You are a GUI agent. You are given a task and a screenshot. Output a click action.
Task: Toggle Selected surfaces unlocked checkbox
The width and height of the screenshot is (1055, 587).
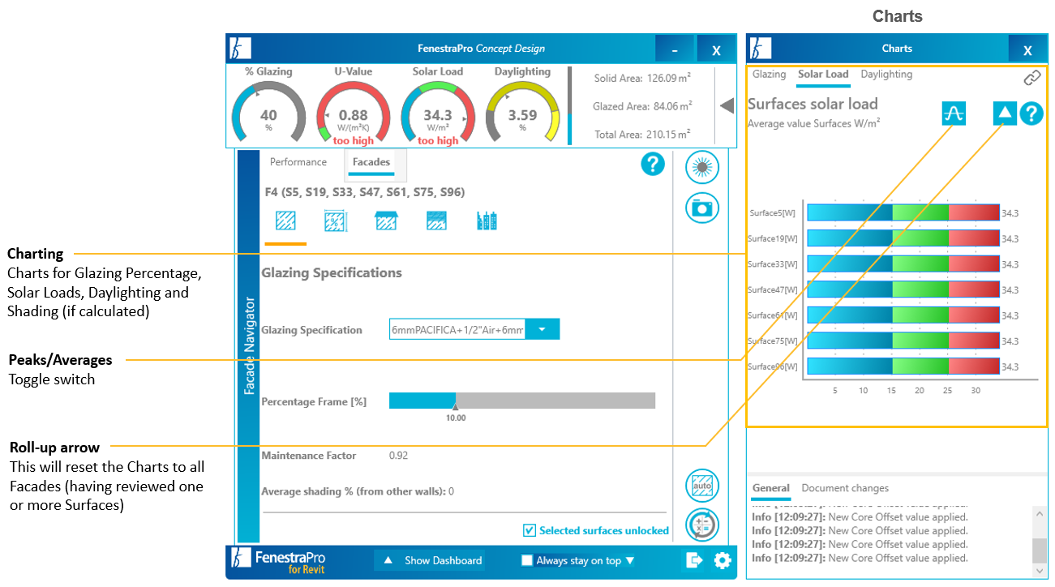tap(530, 530)
